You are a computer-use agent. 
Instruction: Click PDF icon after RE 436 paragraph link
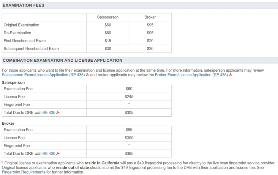click(230, 75)
